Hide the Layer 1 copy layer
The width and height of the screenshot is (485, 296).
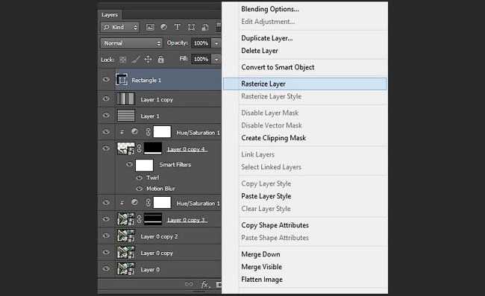pyautogui.click(x=106, y=99)
